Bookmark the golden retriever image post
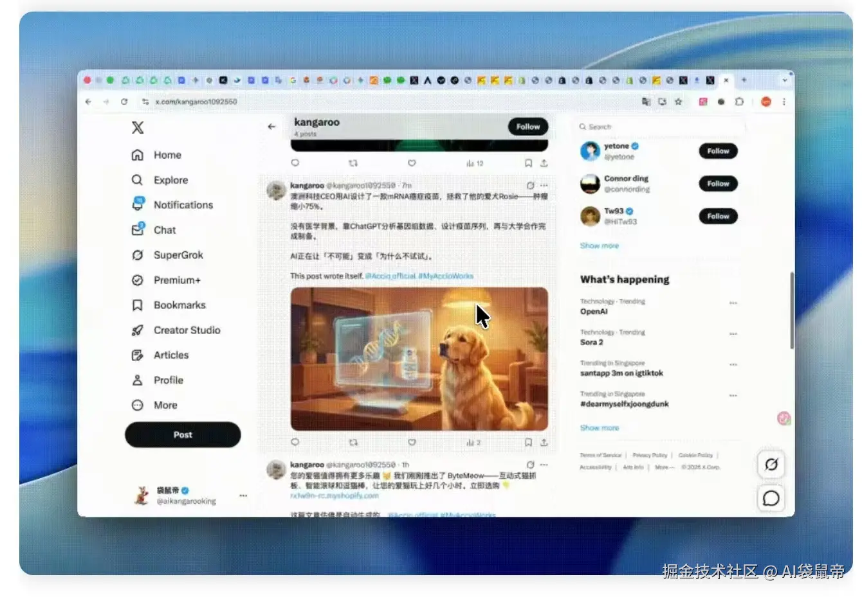This screenshot has width=862, height=597. pos(528,442)
